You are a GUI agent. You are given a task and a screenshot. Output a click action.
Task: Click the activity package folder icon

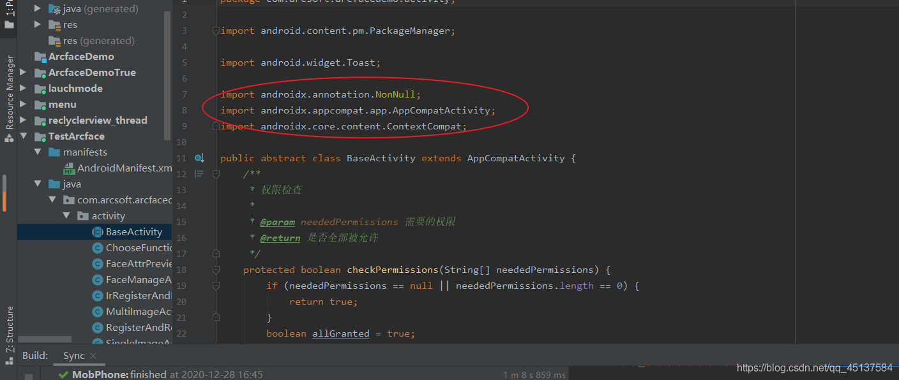click(83, 216)
